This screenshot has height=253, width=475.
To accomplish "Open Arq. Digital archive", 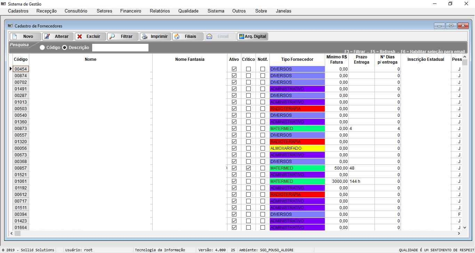I will (252, 36).
